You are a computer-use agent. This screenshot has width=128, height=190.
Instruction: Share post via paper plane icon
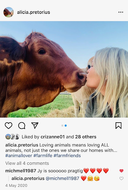35,125
